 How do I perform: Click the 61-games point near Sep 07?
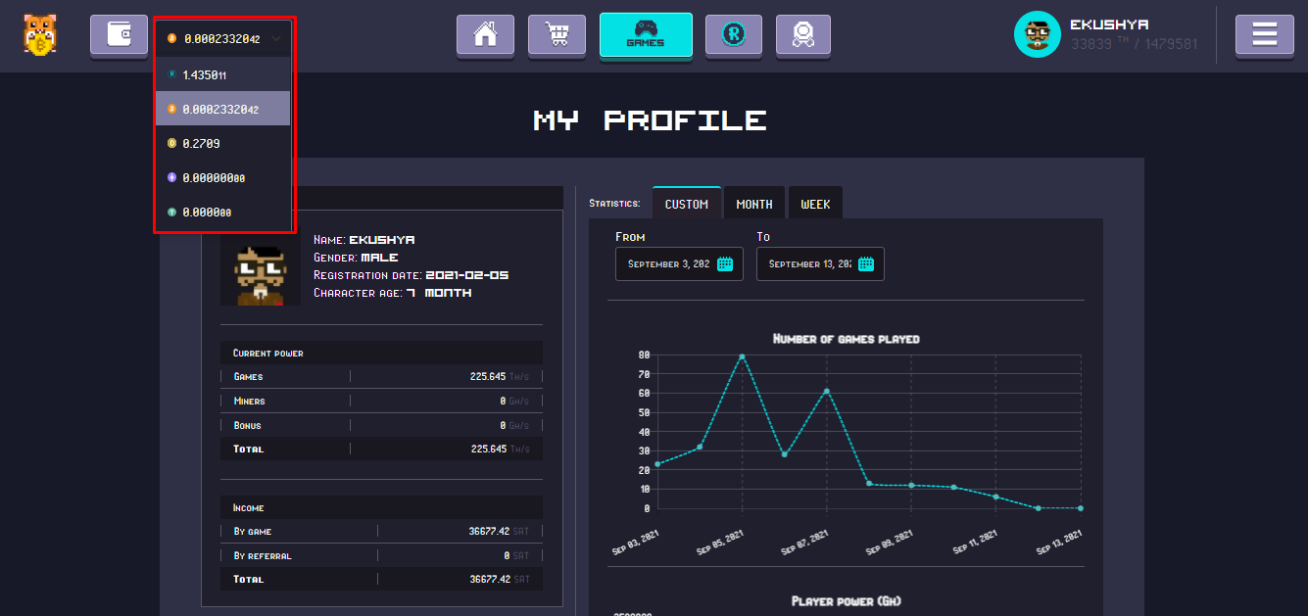coord(826,391)
